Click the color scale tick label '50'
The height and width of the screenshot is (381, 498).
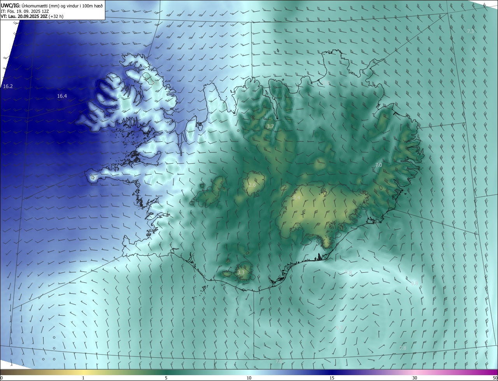495,378
